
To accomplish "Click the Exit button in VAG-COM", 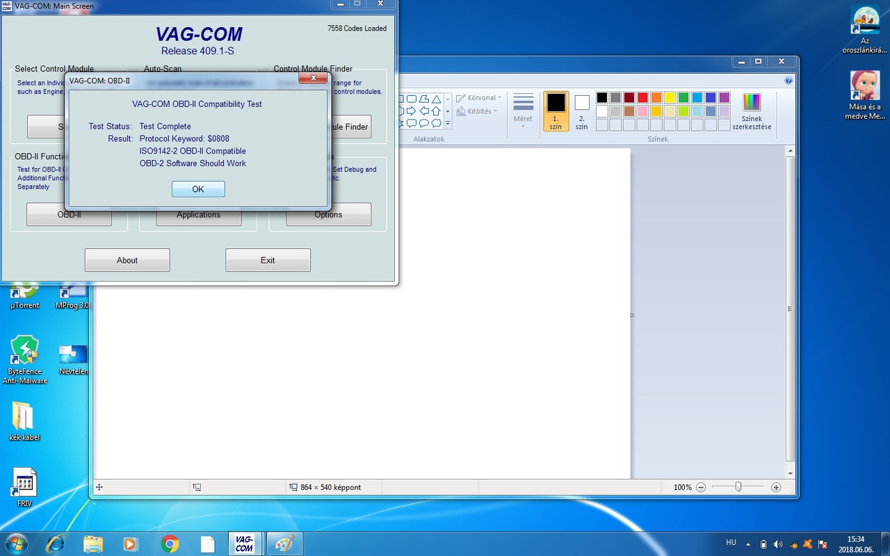I will point(268,260).
